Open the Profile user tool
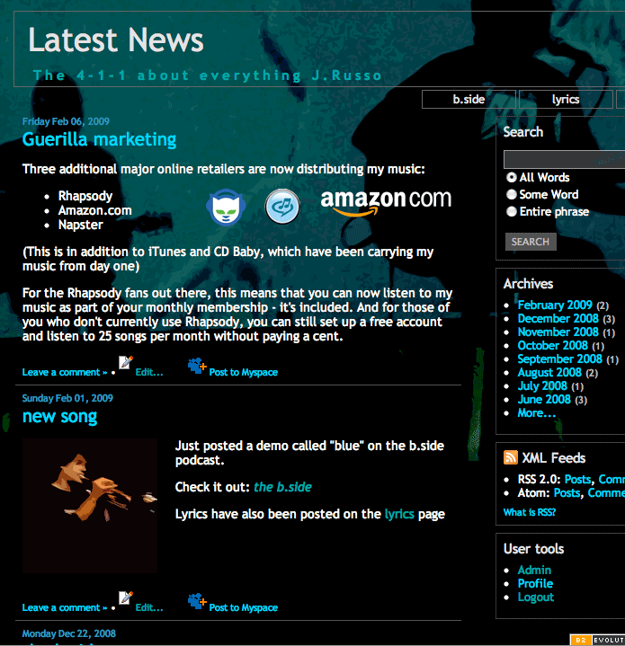625x646 pixels. [535, 584]
